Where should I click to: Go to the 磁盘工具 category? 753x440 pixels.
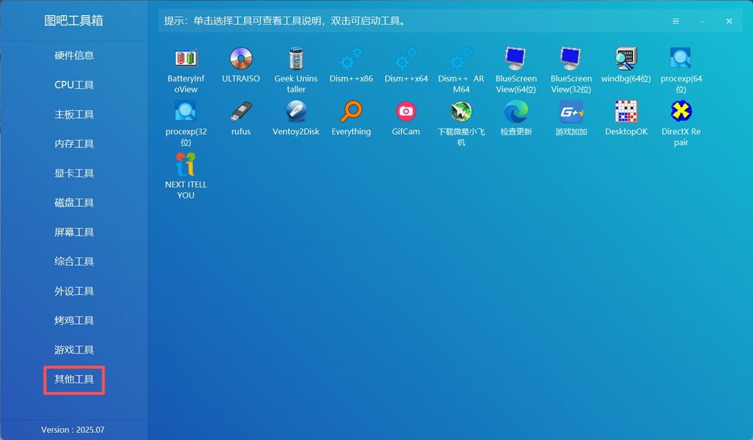pos(74,202)
